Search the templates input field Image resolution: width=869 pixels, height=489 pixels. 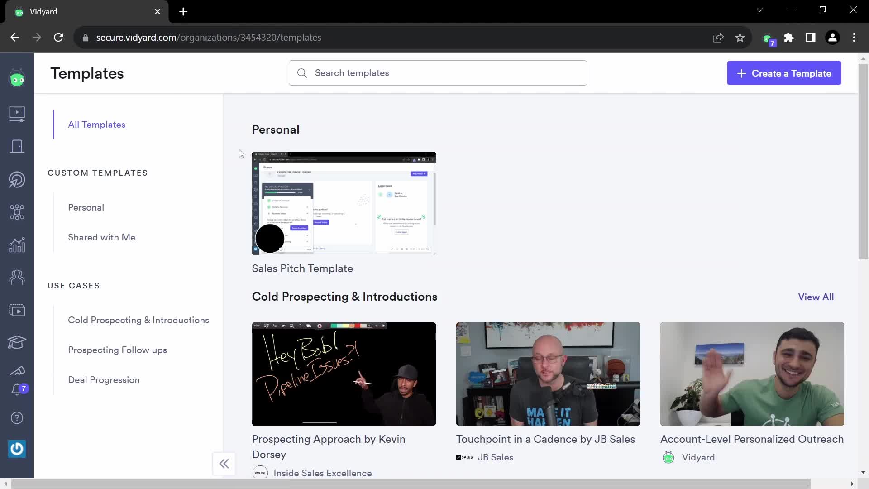pyautogui.click(x=438, y=73)
